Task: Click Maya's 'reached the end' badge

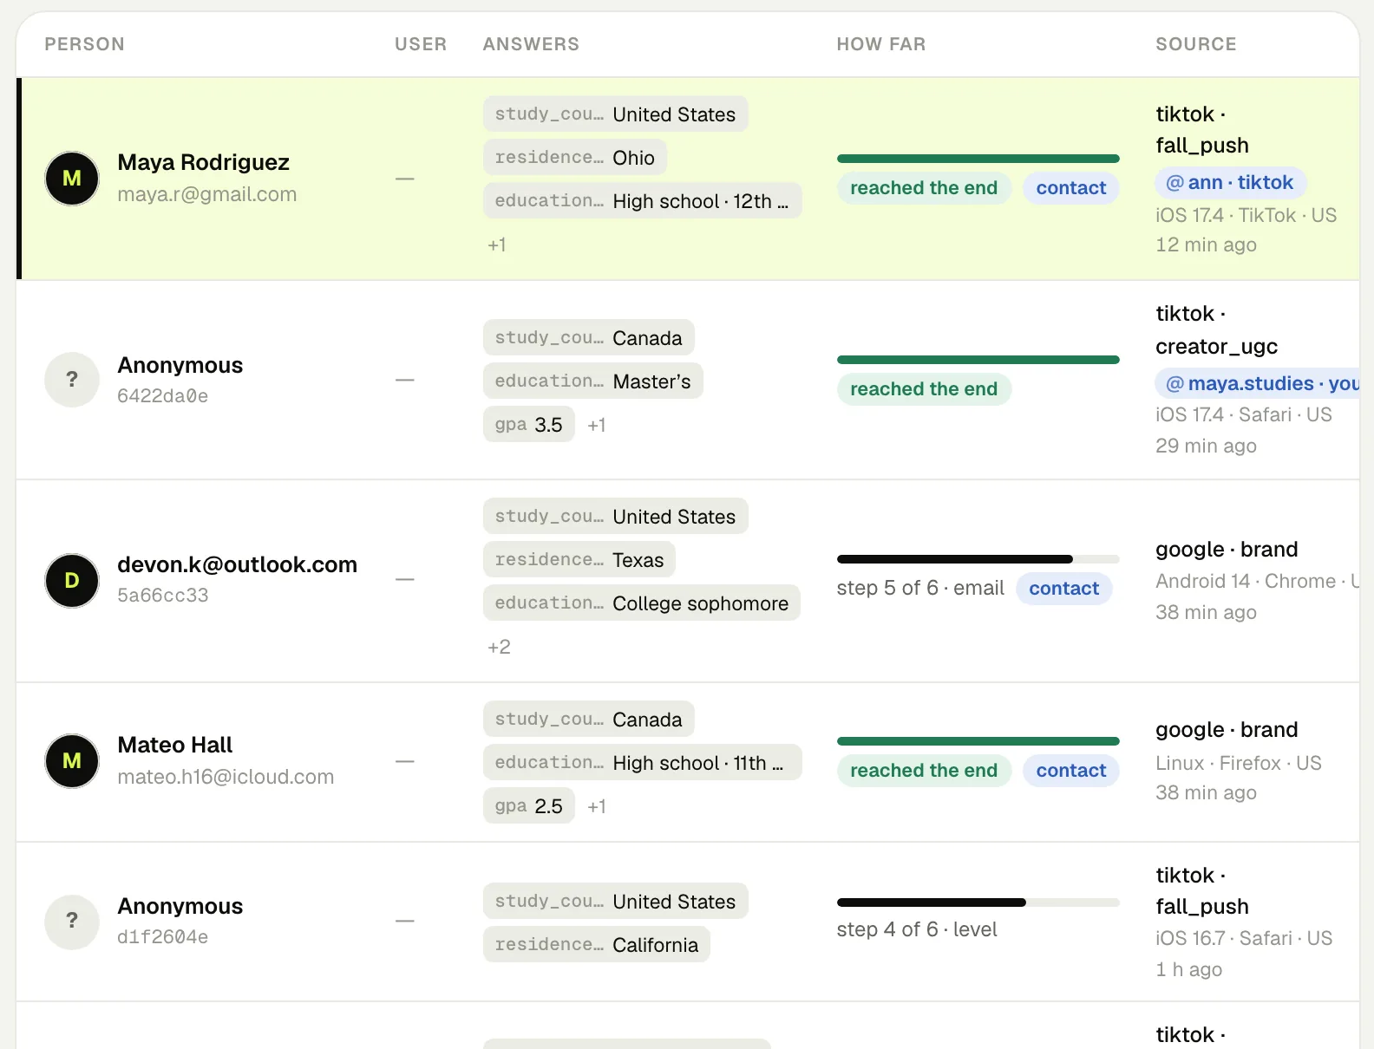Action: (924, 188)
